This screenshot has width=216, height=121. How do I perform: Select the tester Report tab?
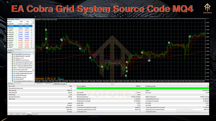29,114
